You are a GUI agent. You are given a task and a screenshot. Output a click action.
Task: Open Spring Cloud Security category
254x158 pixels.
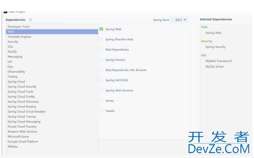tap(52, 86)
